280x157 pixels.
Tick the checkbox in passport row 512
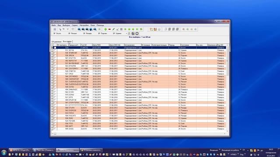click(x=55, y=51)
